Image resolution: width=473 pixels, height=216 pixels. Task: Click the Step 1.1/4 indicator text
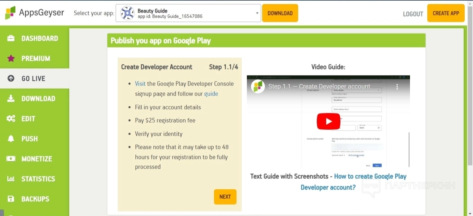223,67
